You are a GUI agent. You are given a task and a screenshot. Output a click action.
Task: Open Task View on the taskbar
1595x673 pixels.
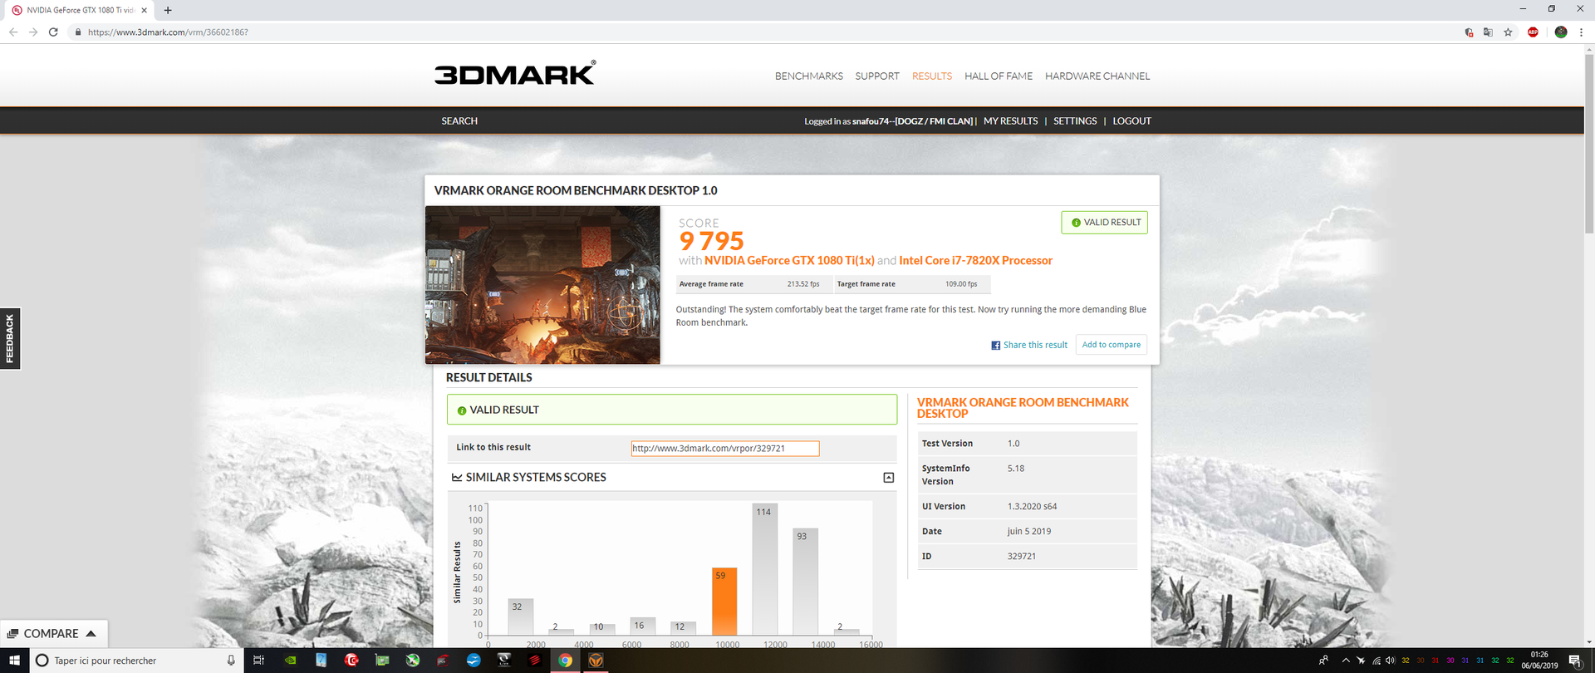[258, 661]
